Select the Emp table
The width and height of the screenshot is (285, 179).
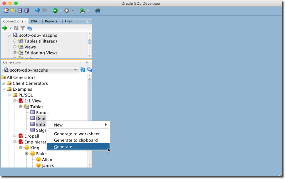tap(40, 124)
